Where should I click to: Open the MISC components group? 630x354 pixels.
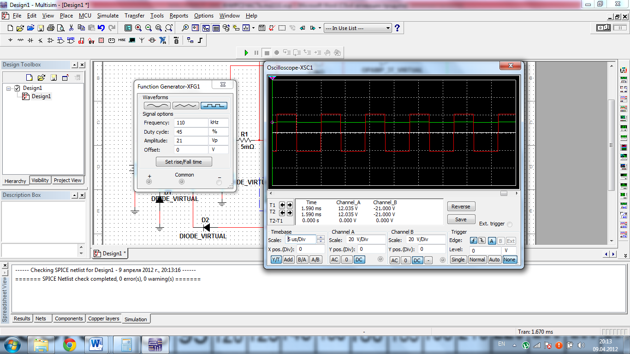click(x=122, y=40)
